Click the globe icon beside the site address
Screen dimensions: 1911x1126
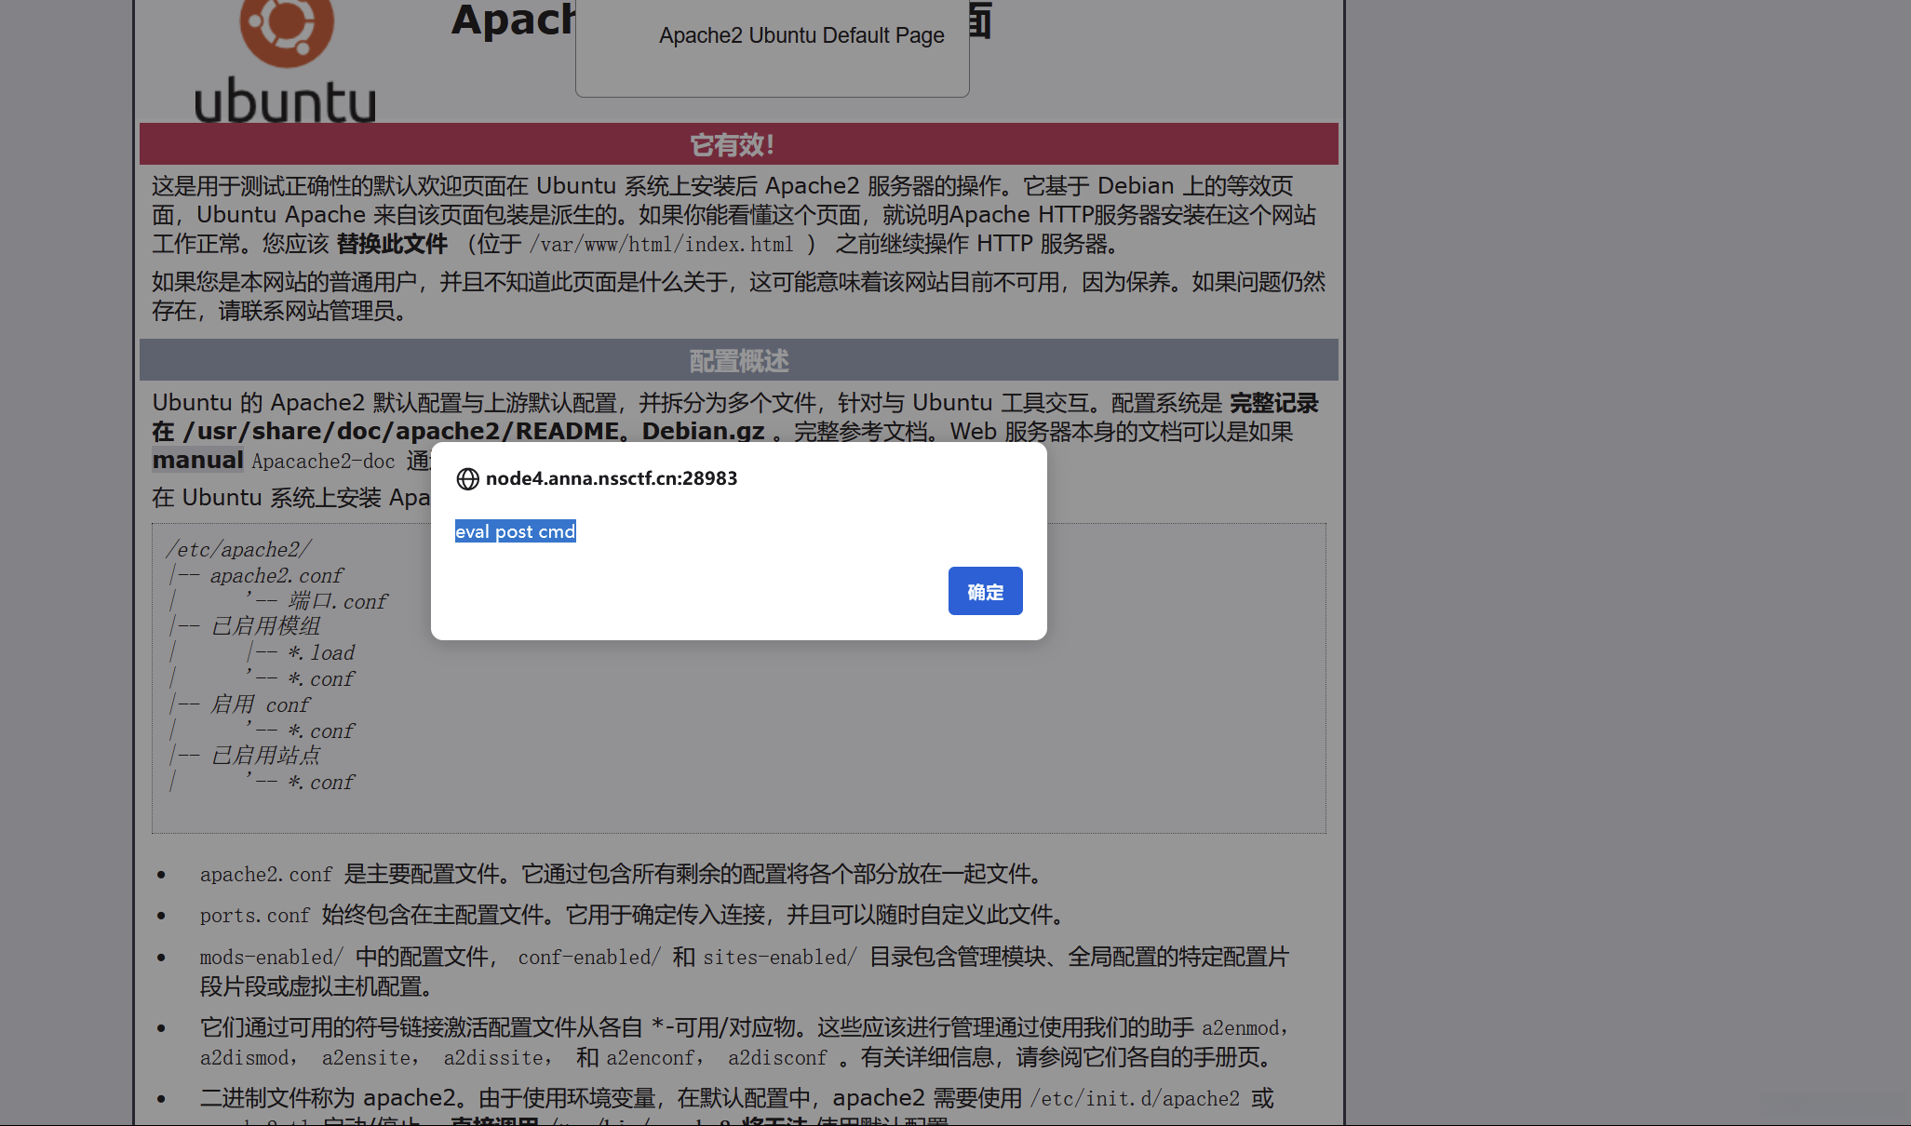tap(467, 478)
